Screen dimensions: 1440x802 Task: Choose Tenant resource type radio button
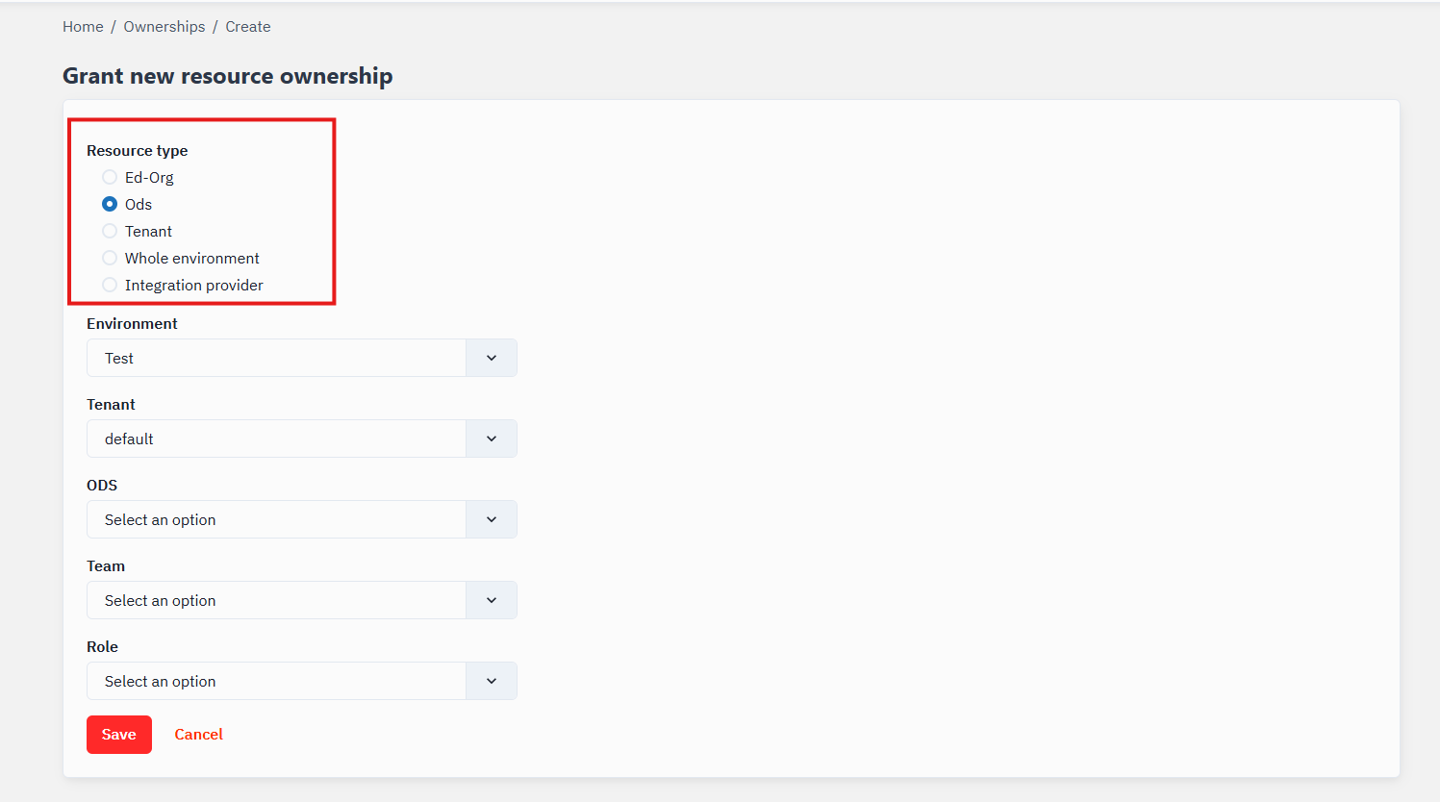(x=110, y=231)
